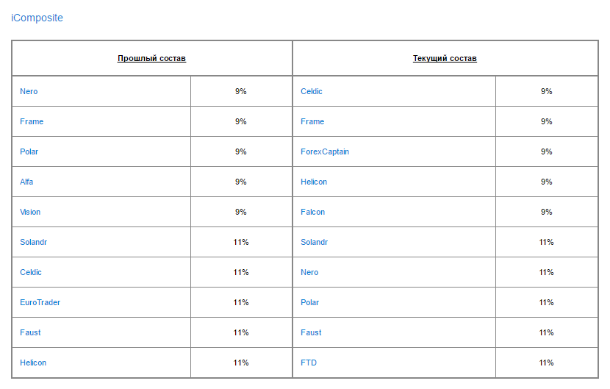The image size is (610, 389).
Task: Open Frame in the Текущий состав column
Action: point(312,121)
